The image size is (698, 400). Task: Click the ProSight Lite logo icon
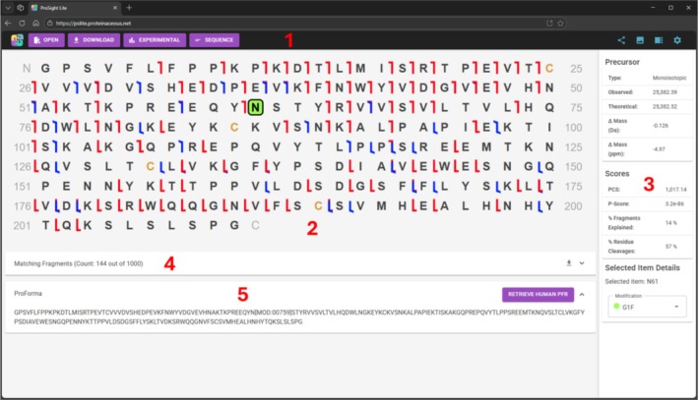17,40
